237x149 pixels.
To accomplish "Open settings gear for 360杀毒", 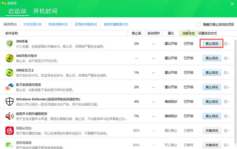I will [x=226, y=44].
